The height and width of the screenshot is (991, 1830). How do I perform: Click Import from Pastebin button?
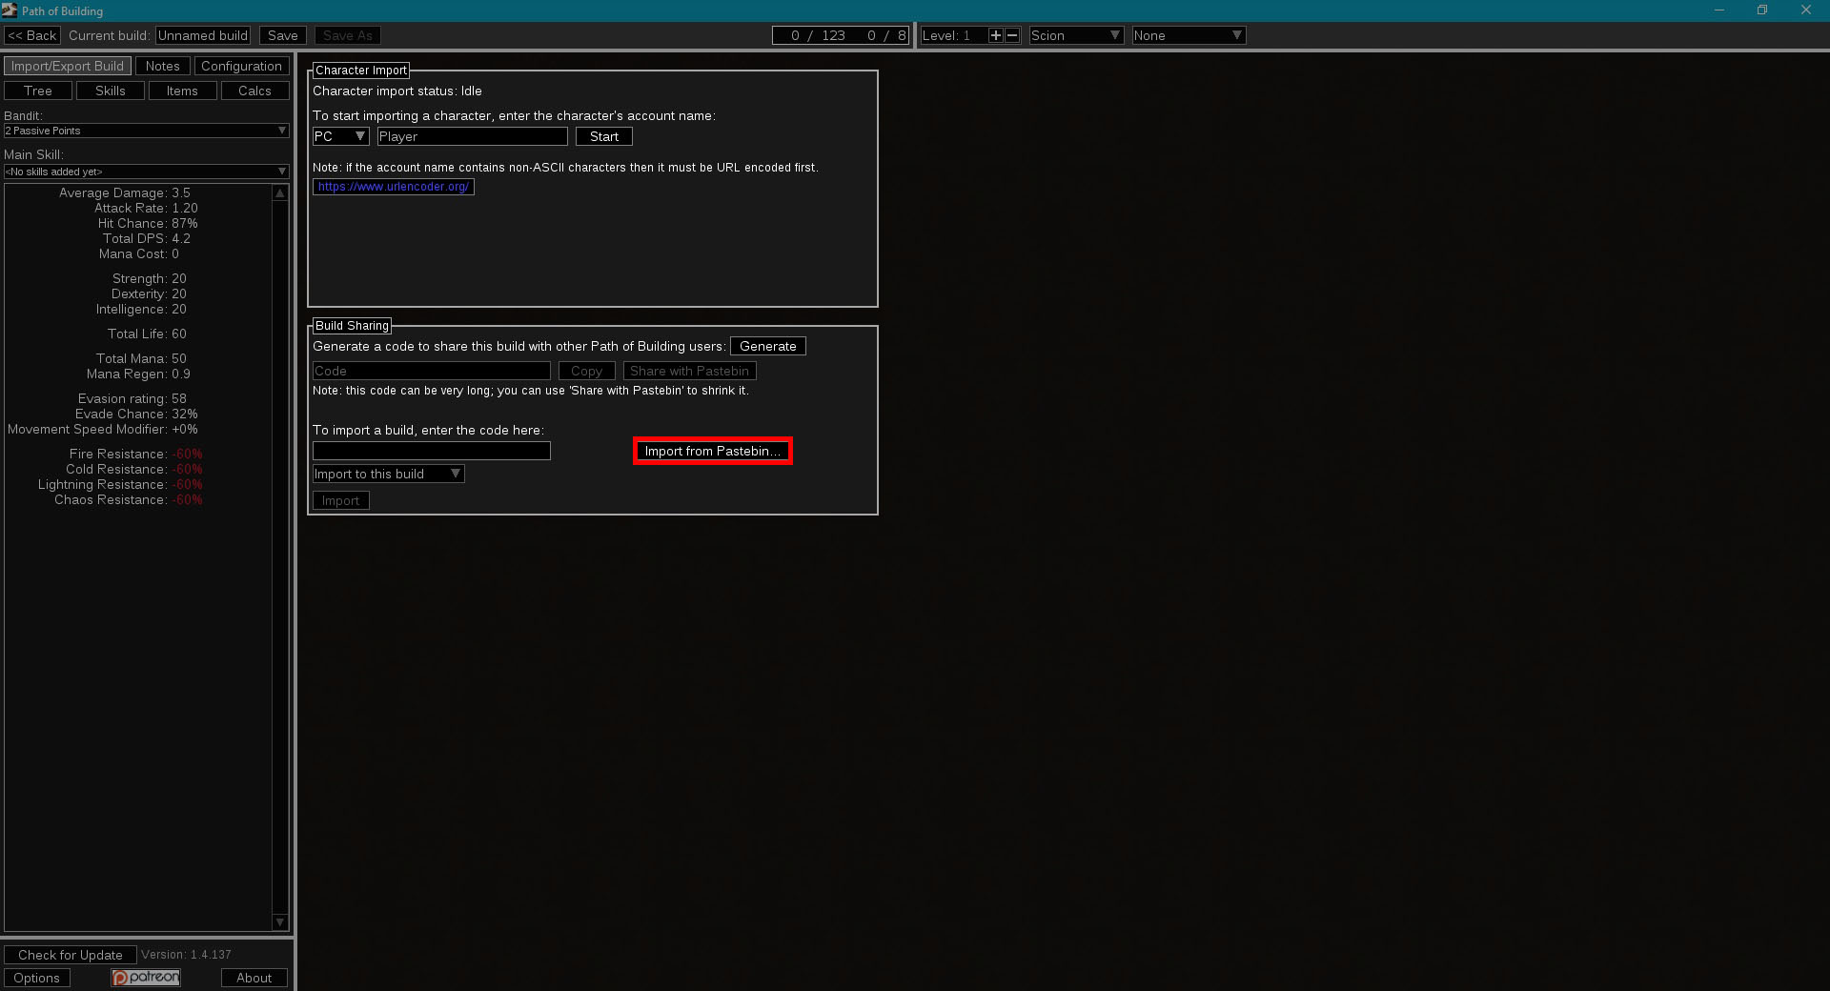coord(713,451)
